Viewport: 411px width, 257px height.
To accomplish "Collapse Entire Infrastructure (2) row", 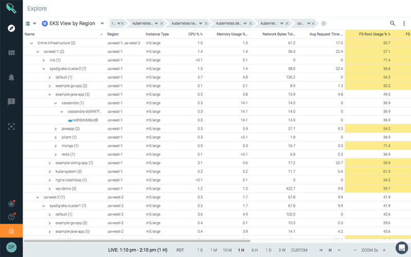I will 32,43.
